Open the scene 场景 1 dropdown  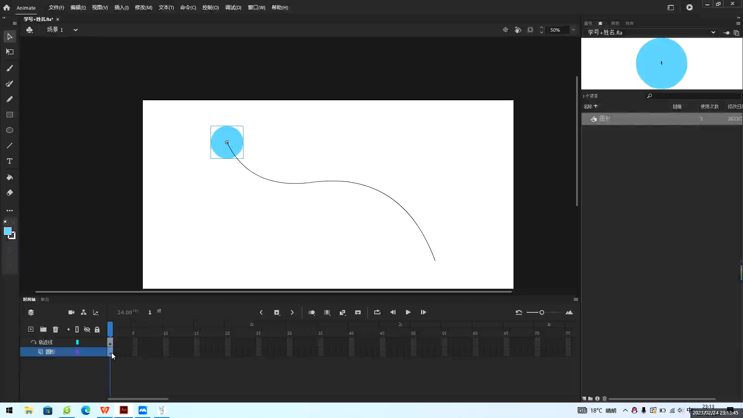point(75,30)
